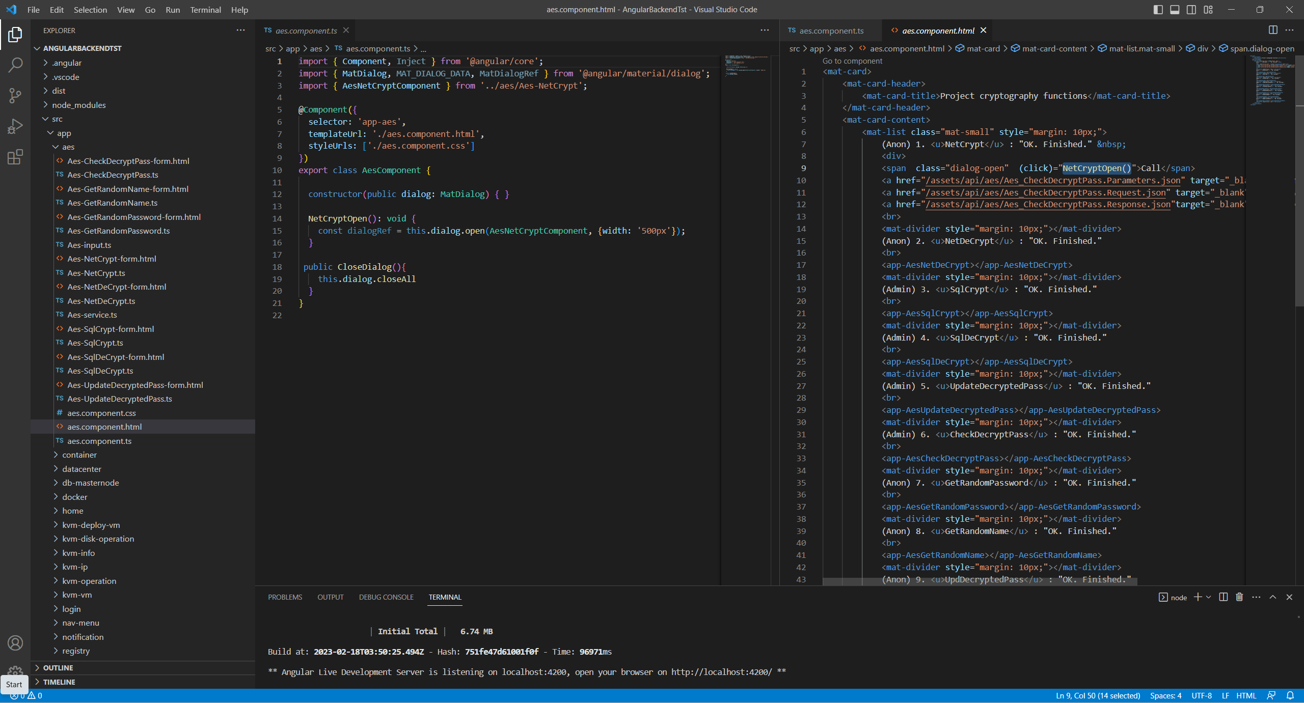Open the Terminal menu
Screen dimensions: 1304x703
click(205, 9)
